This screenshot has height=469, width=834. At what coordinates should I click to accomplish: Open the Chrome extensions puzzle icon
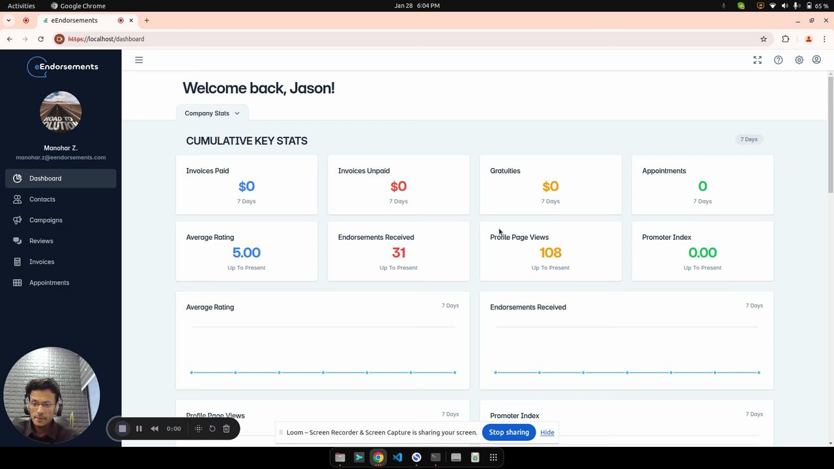(785, 39)
